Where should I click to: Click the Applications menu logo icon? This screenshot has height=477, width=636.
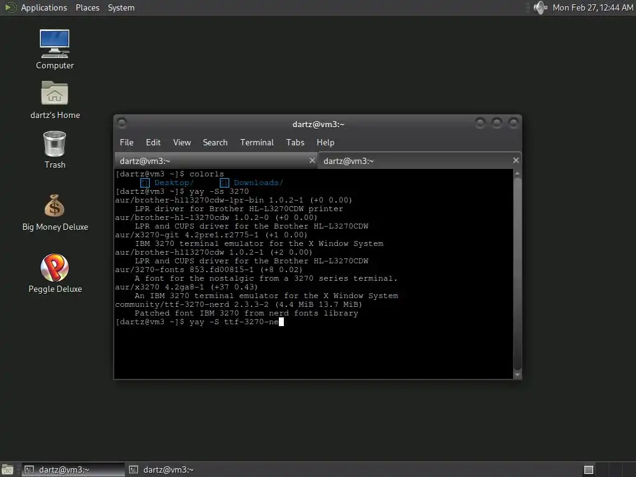pyautogui.click(x=10, y=7)
